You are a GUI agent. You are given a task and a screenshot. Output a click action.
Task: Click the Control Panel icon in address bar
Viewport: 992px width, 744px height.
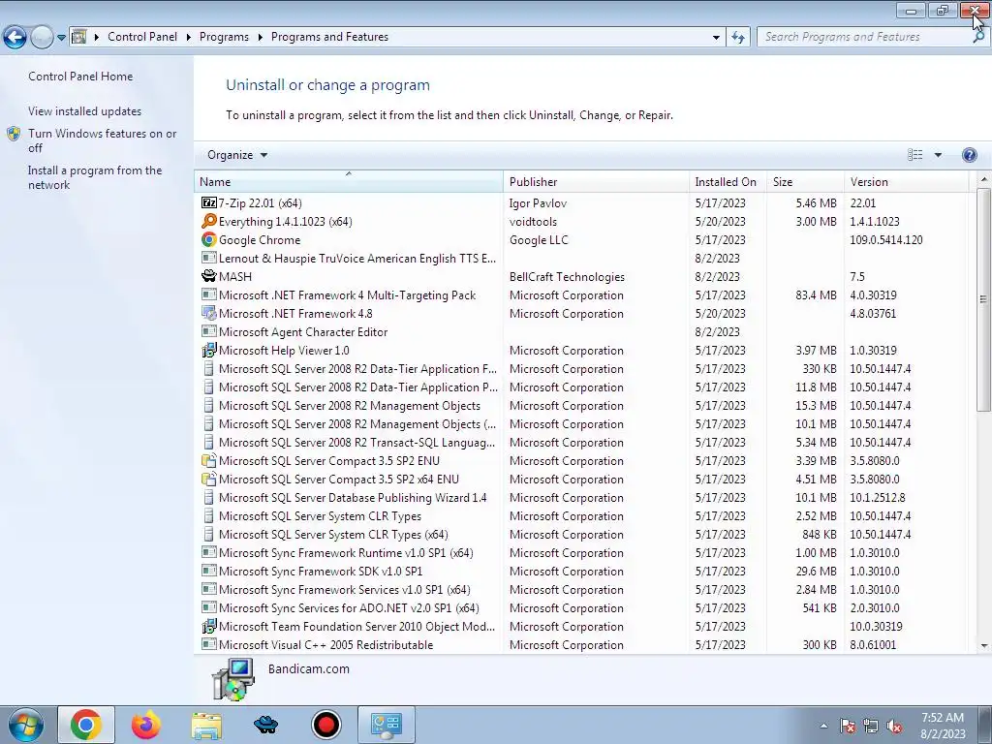pos(79,37)
